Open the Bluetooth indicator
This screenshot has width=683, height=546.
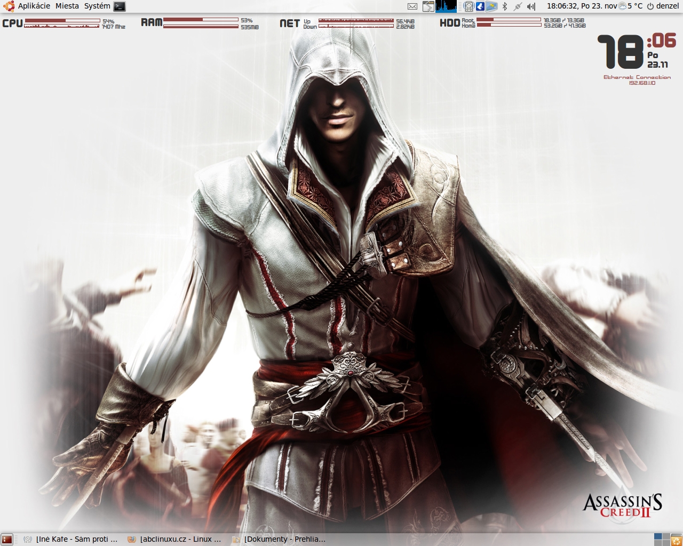tap(505, 6)
